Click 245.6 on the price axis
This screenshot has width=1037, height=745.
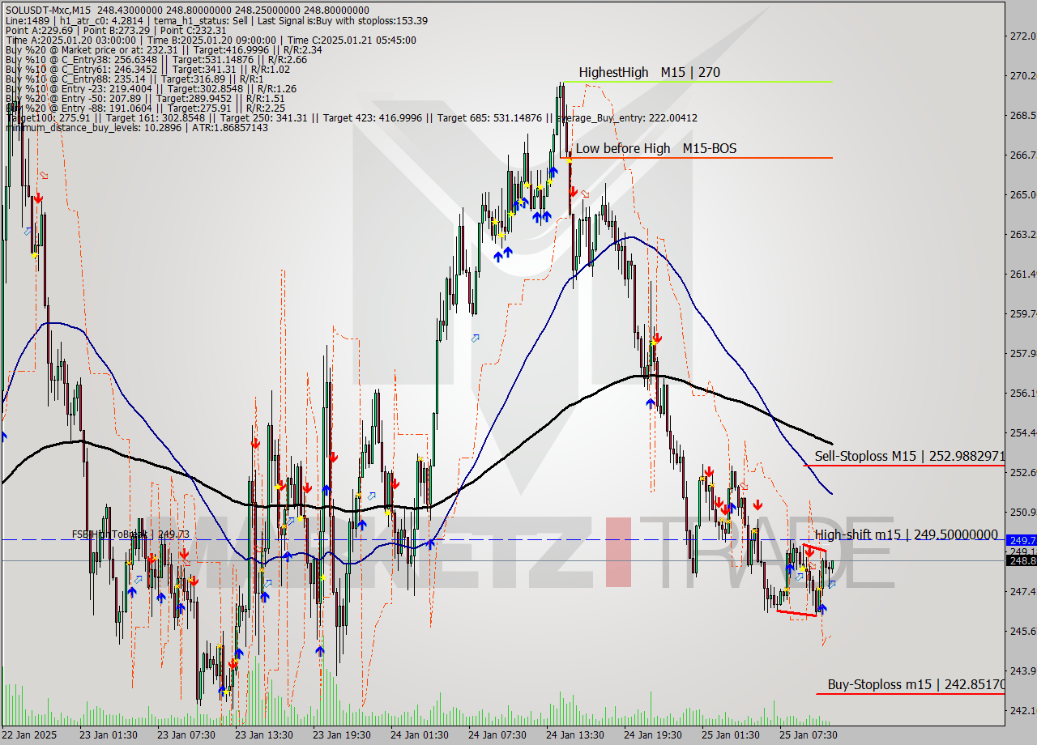pos(1022,631)
